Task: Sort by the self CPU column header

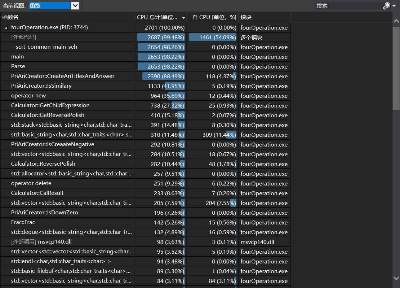Action: [x=213, y=17]
